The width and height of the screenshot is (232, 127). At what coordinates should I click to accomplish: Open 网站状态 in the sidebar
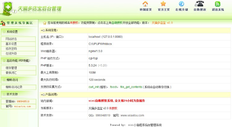click(11, 39)
